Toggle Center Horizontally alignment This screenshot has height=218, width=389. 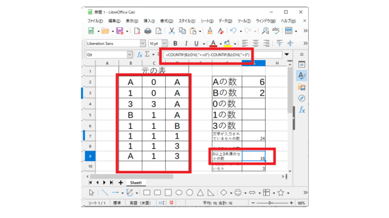pyautogui.click(x=256, y=44)
